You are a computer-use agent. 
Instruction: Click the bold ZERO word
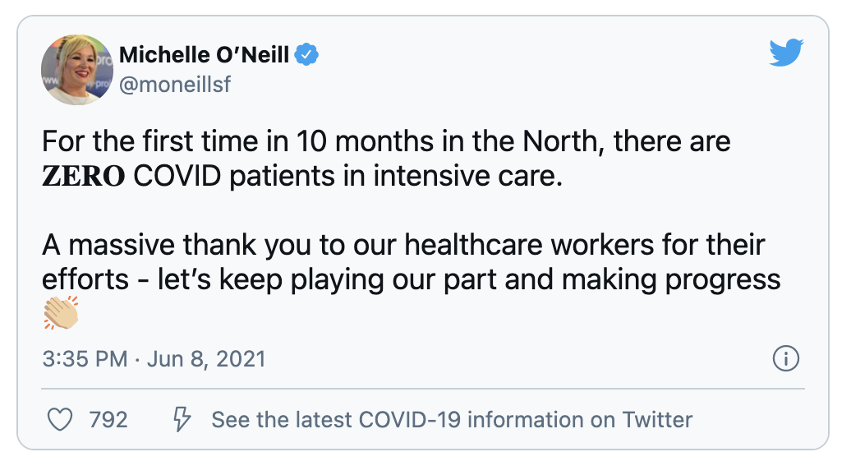(x=83, y=178)
